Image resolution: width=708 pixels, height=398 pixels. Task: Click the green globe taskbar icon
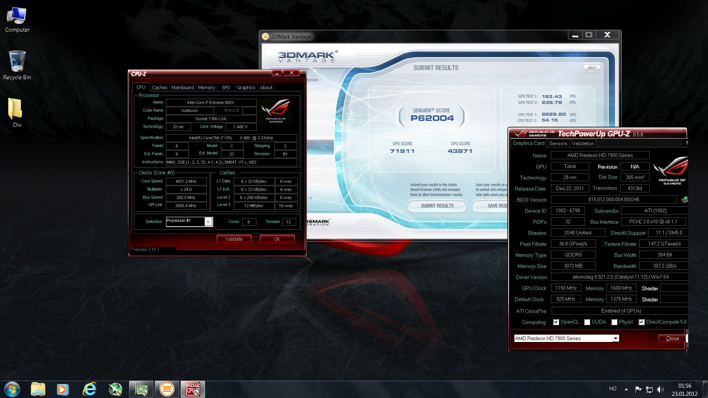[x=115, y=389]
